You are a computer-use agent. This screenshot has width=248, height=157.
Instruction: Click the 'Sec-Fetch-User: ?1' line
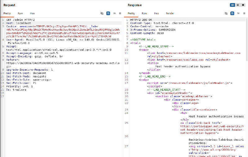pos(21,83)
